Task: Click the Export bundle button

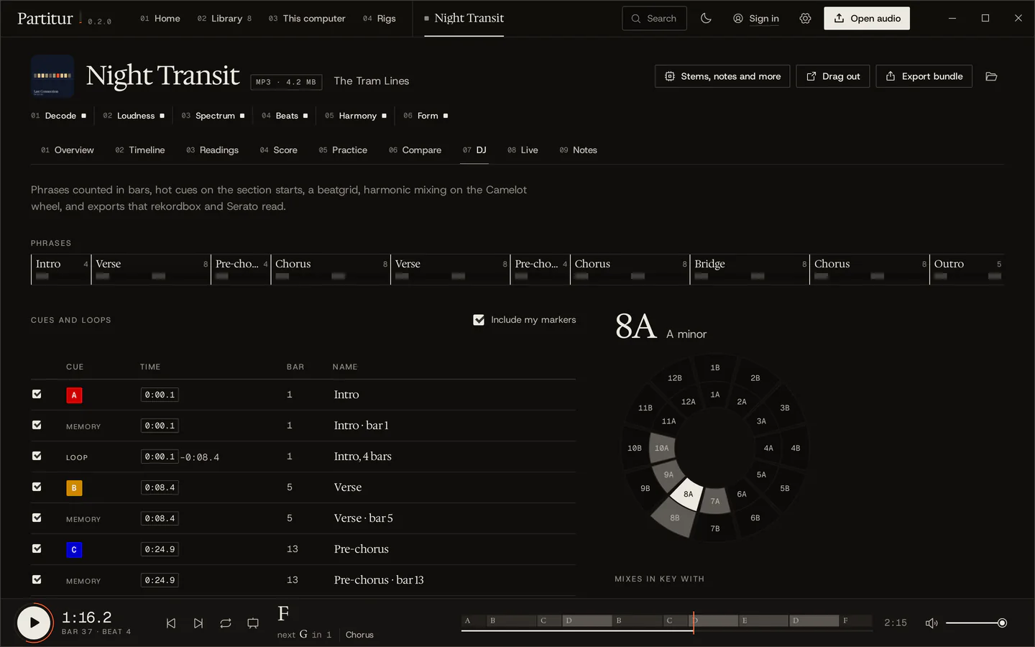Action: pyautogui.click(x=924, y=76)
